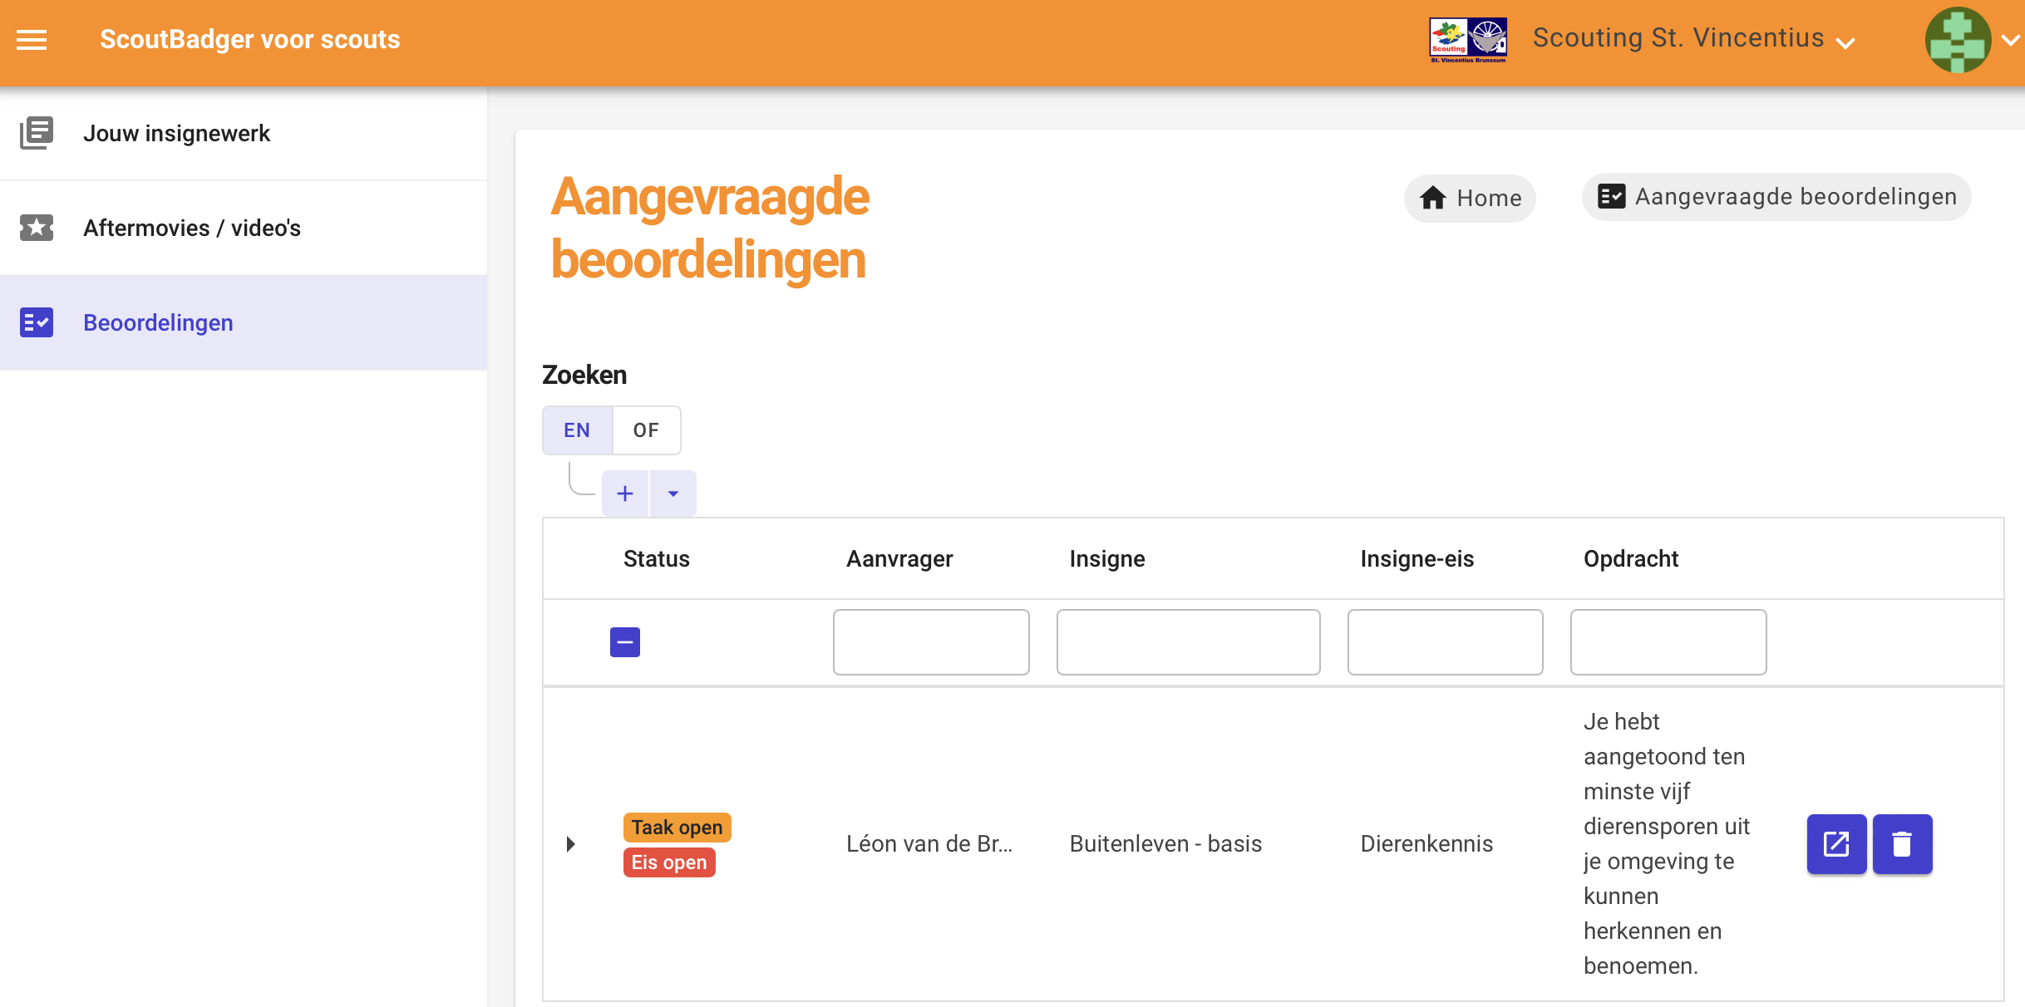Click the Léon van de Br... cell

coord(929,844)
